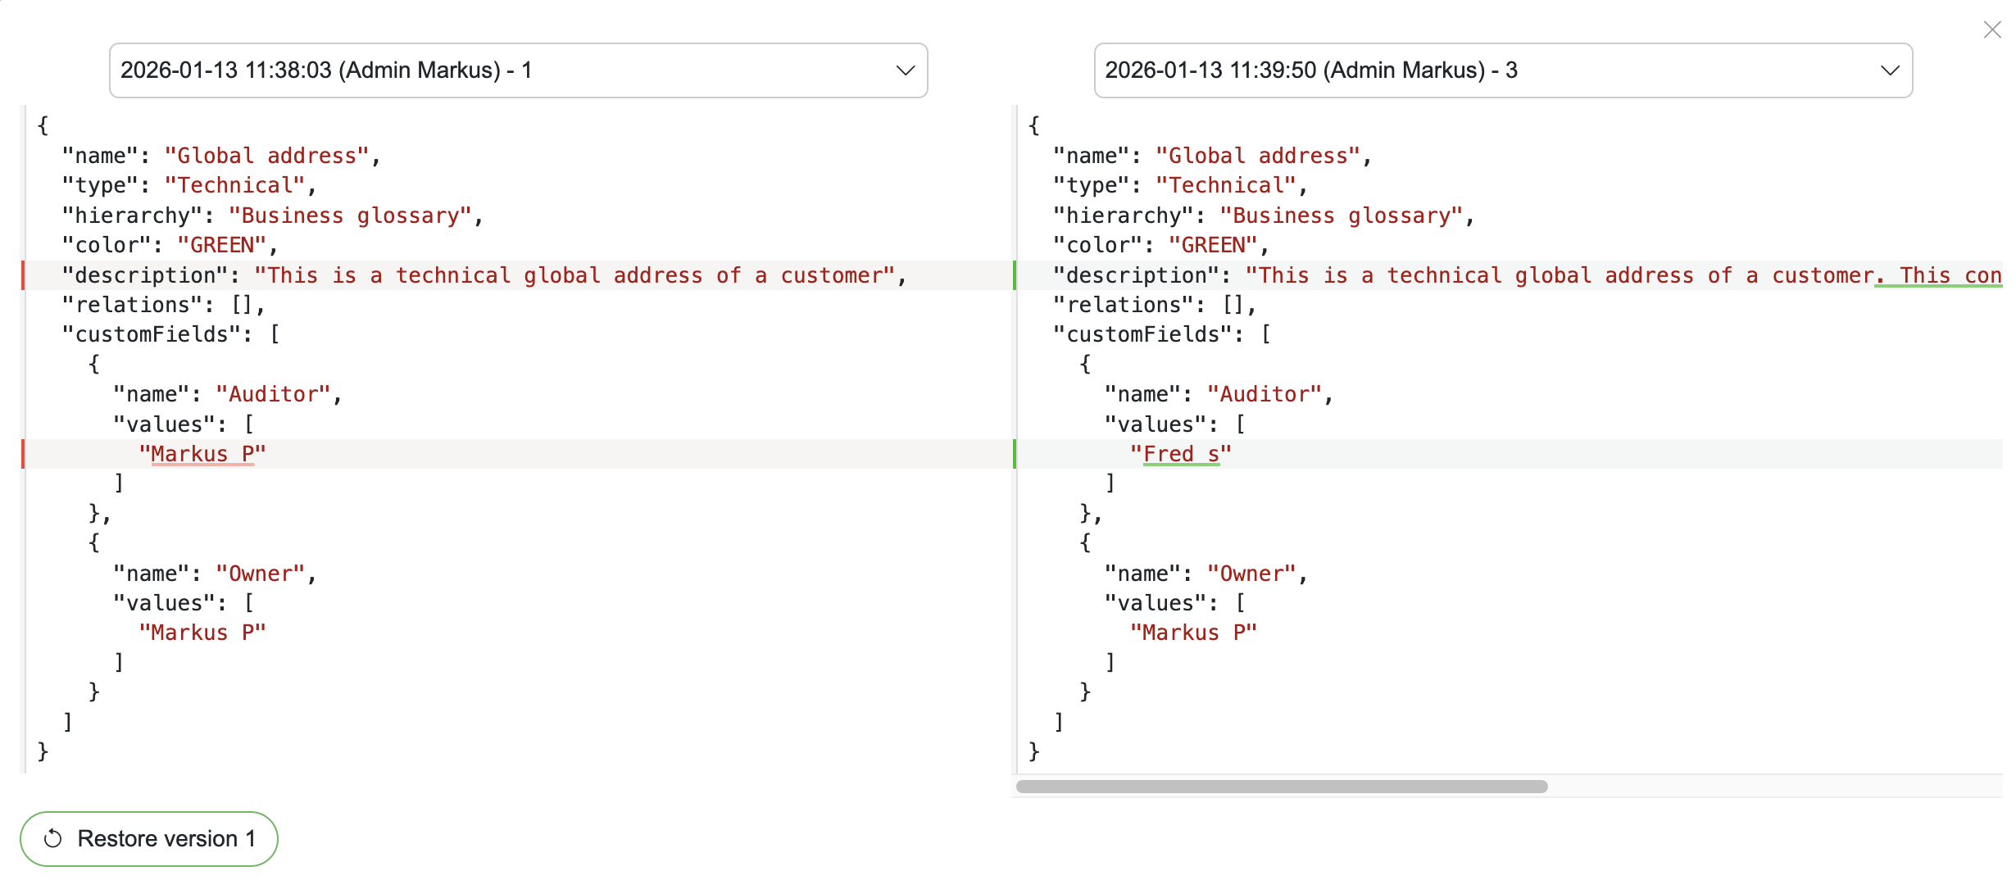
Task: Expand left version dropdown chevron
Action: (x=905, y=70)
